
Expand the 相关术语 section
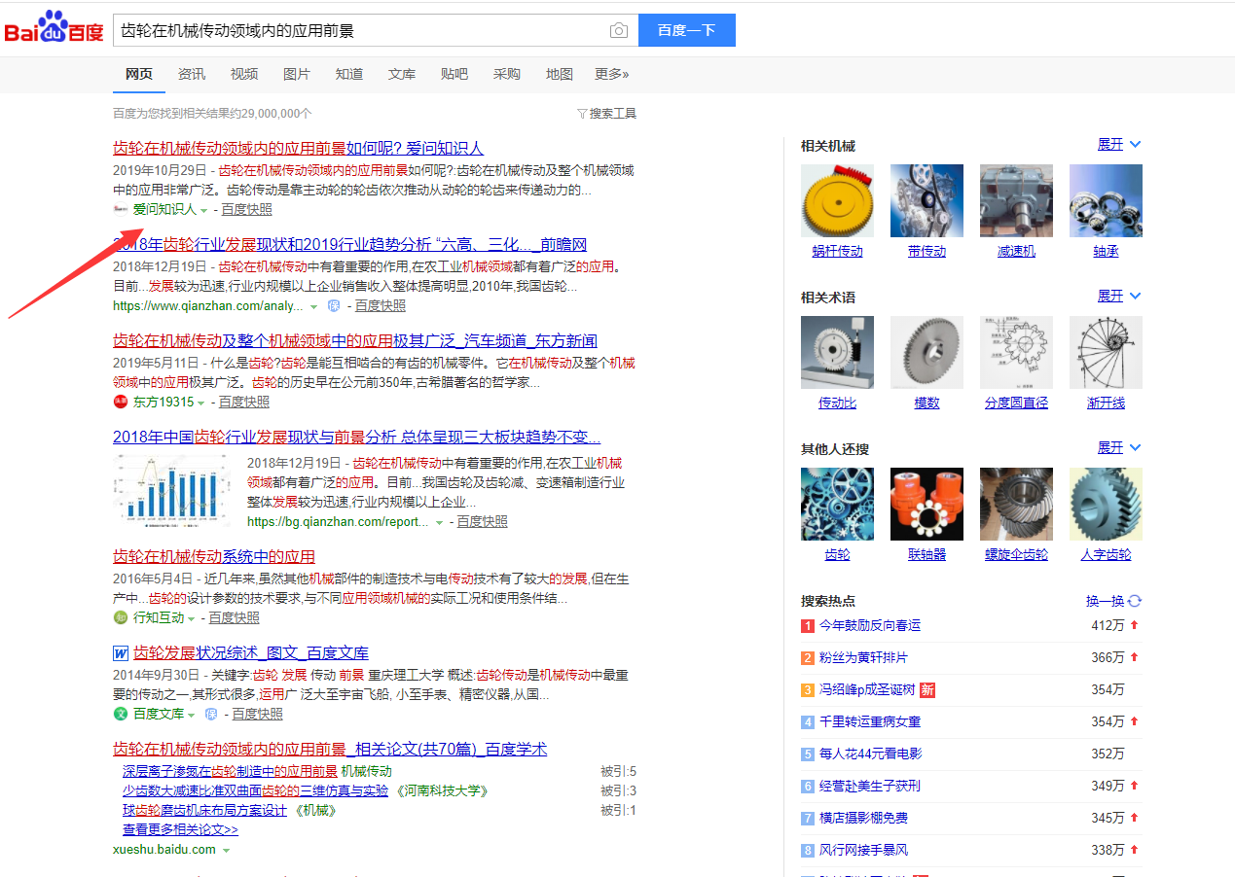coord(1112,296)
